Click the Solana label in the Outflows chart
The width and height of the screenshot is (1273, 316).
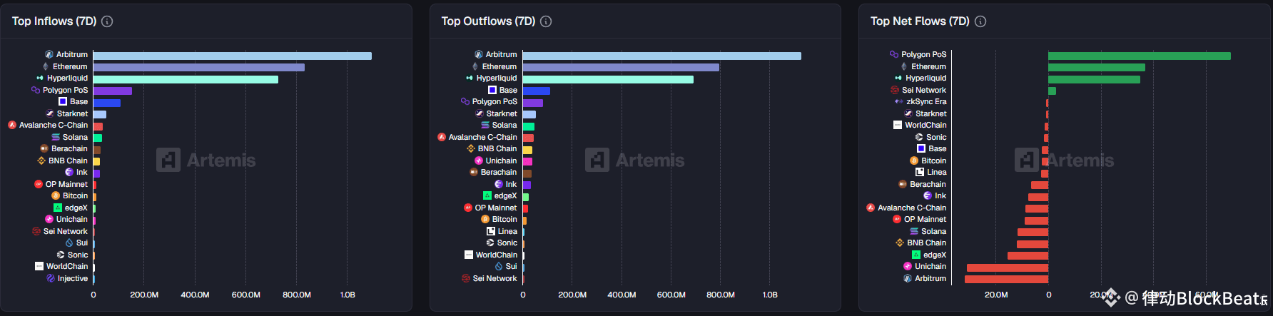[504, 125]
